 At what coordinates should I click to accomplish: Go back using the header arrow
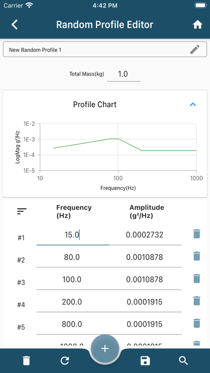click(x=14, y=25)
